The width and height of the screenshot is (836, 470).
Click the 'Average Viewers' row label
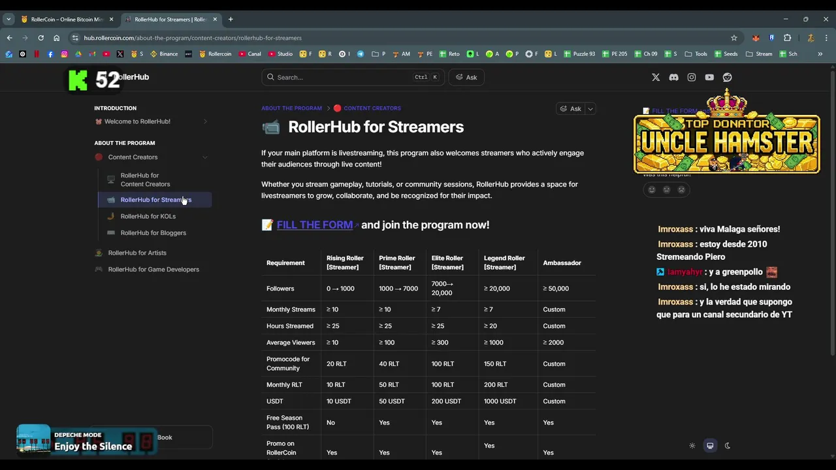291,342
